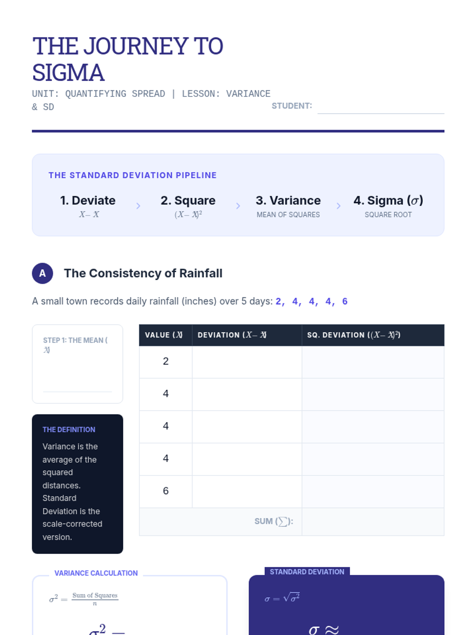This screenshot has width=476, height=635.
Task: Click the "Standard Deviation" box label
Action: tap(307, 571)
